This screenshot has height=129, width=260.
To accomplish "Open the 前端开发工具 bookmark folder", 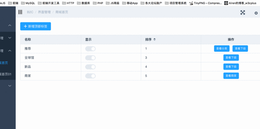I will [x=48, y=3].
